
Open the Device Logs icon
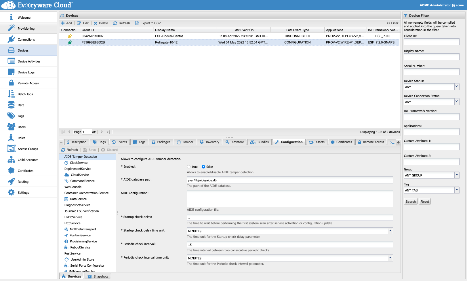pos(11,72)
